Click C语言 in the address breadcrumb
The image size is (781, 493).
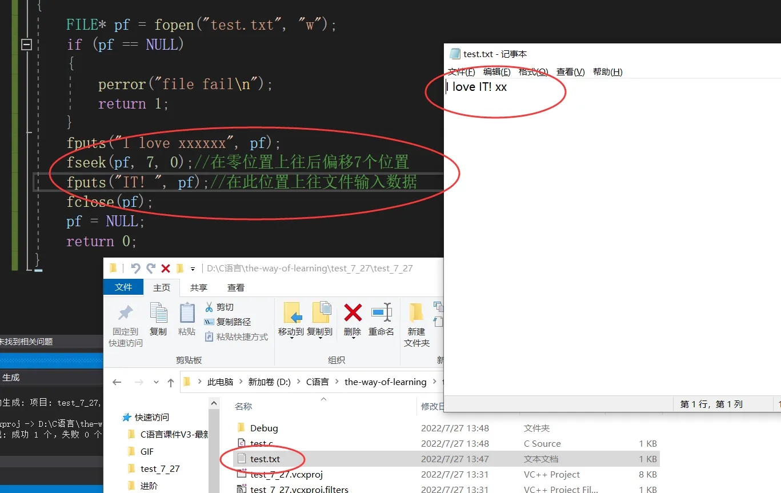(x=318, y=382)
